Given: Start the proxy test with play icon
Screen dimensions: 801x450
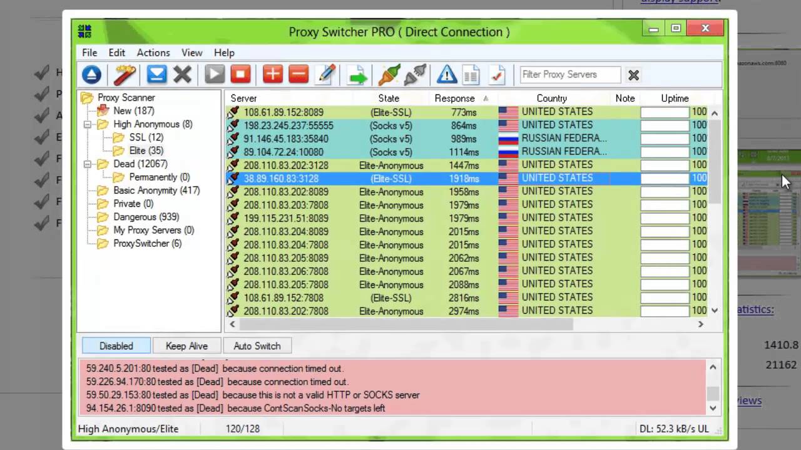Looking at the screenshot, I should tap(215, 75).
